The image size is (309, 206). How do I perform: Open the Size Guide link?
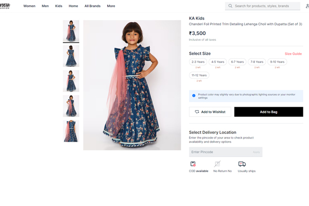(x=293, y=54)
